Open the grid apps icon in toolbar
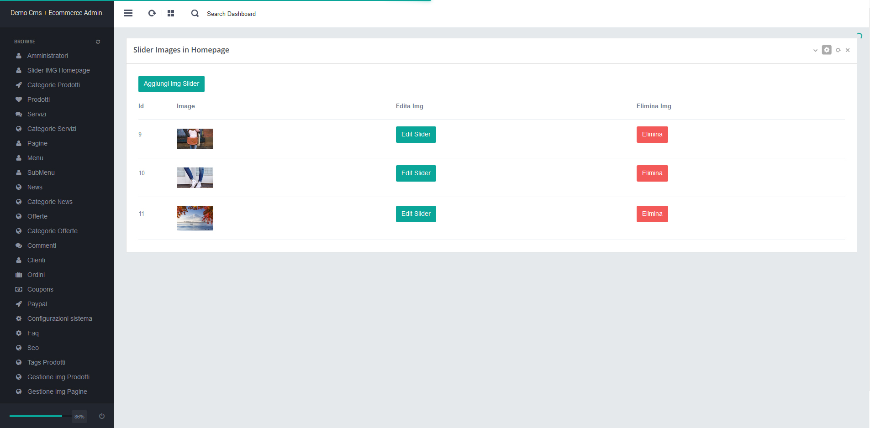The height and width of the screenshot is (428, 870). tap(171, 13)
